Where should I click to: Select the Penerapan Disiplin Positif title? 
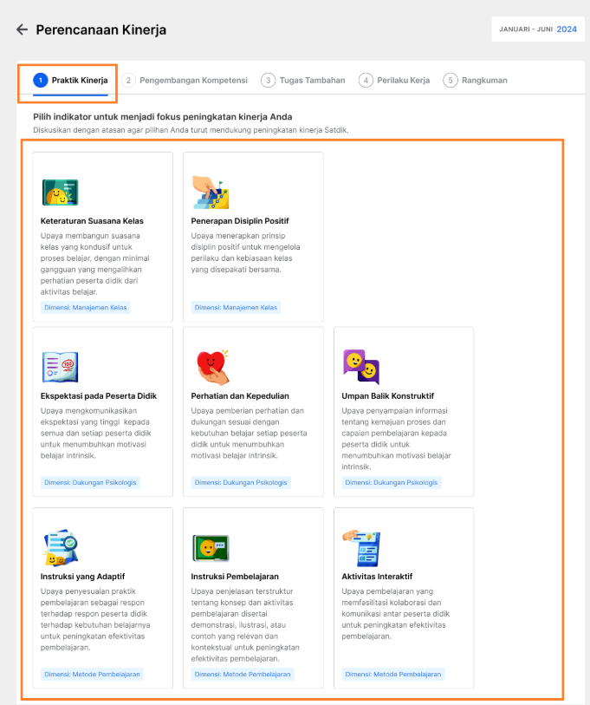click(240, 221)
